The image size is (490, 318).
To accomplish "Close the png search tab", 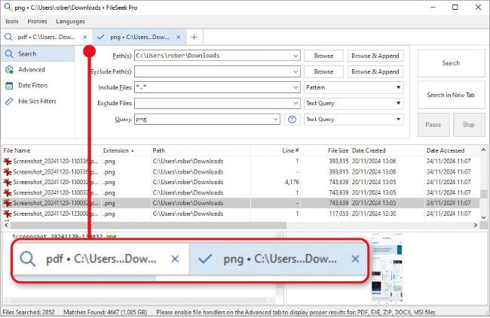I will (179, 37).
